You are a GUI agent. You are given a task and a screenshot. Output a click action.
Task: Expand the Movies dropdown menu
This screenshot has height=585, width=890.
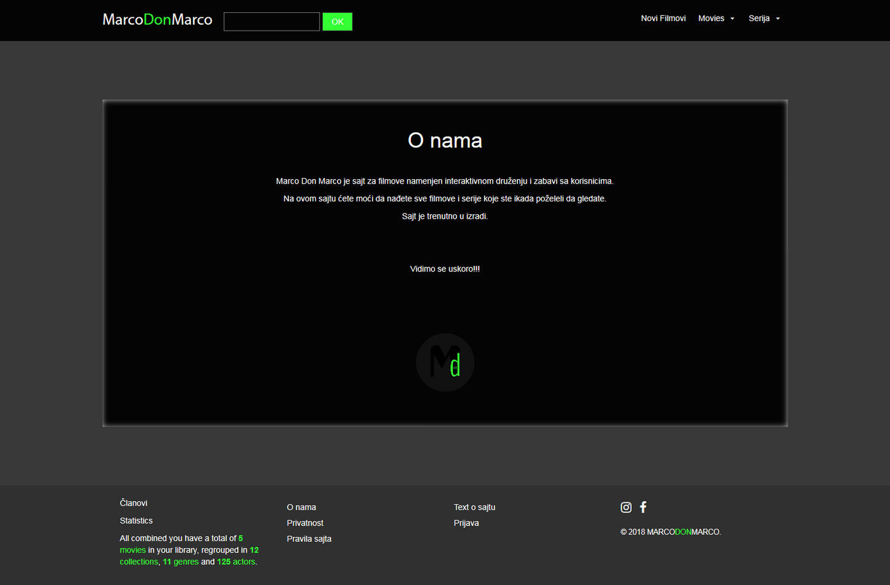(x=716, y=18)
